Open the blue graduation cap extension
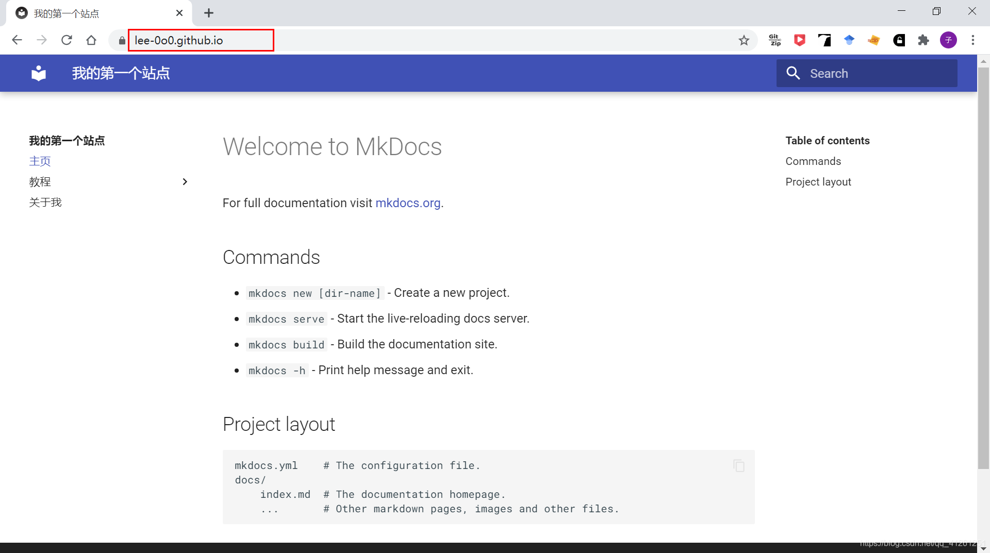990x553 pixels. [x=849, y=40]
